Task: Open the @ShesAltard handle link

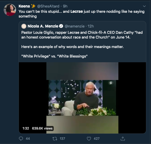Action: [x=48, y=6]
